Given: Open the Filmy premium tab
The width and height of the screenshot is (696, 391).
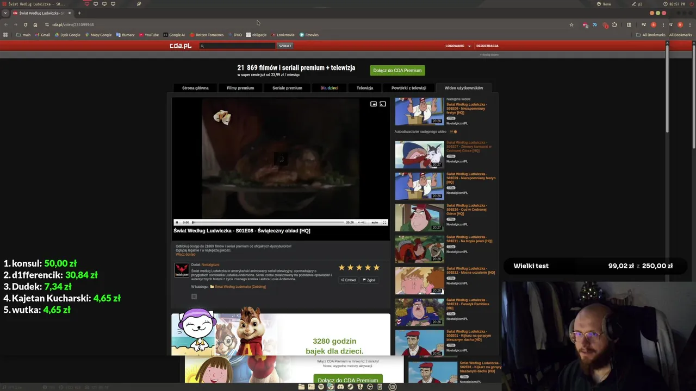Looking at the screenshot, I should click(x=240, y=88).
